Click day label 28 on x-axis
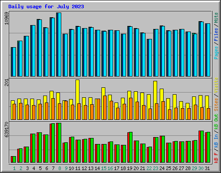This screenshot has width=221, height=173. [188, 168]
